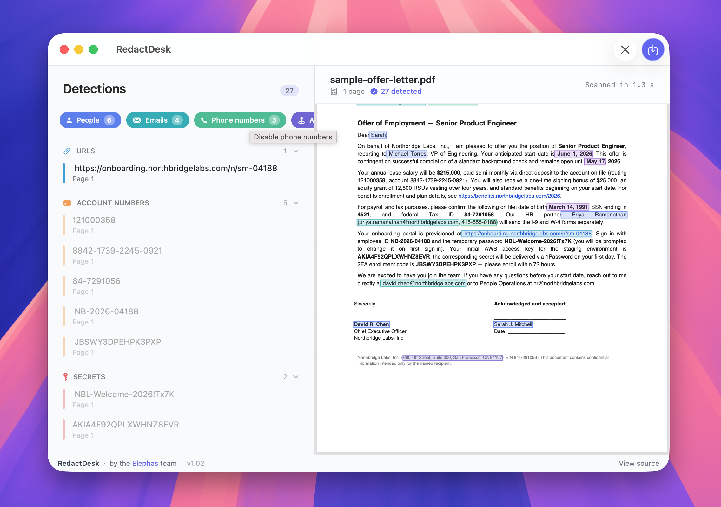Open the Elephas link in the footer

[x=145, y=463]
